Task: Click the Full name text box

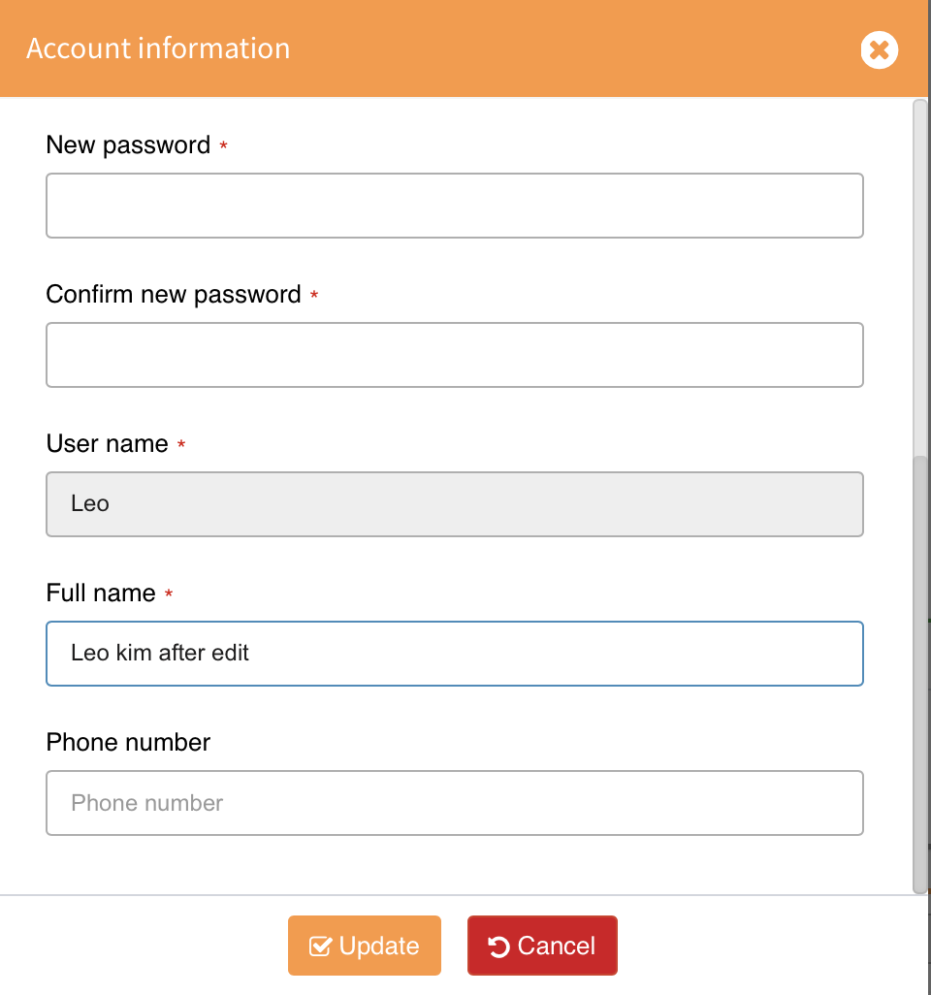Action: (x=454, y=654)
